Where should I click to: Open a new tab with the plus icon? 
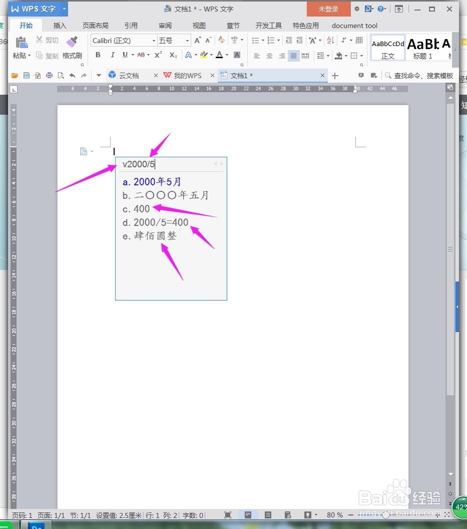pos(335,76)
